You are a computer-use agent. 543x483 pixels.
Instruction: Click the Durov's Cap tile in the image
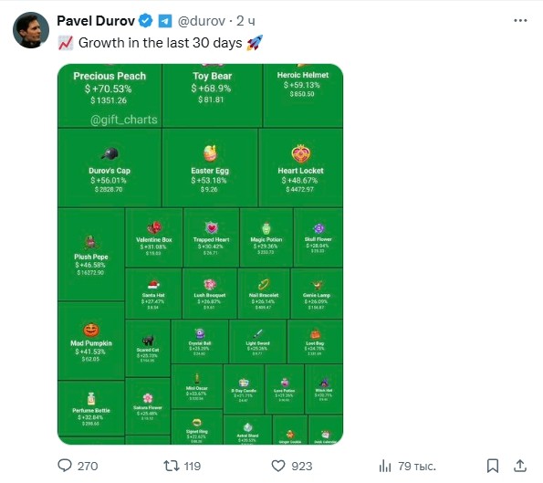coord(110,168)
